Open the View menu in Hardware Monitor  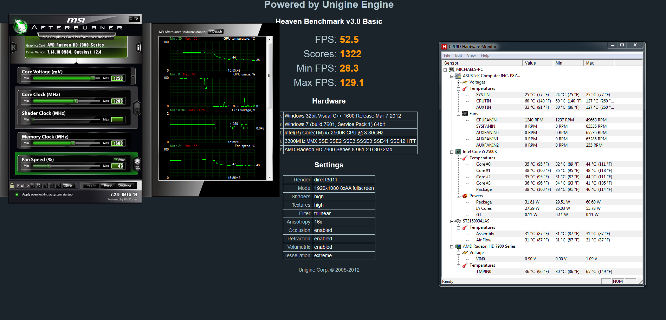(471, 55)
